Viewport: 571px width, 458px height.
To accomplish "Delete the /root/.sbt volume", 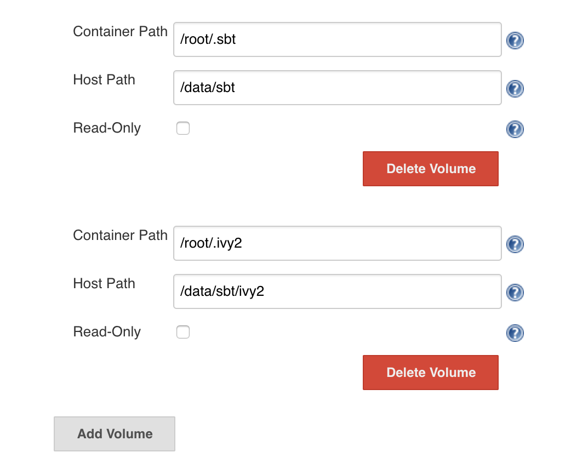I will (x=430, y=169).
